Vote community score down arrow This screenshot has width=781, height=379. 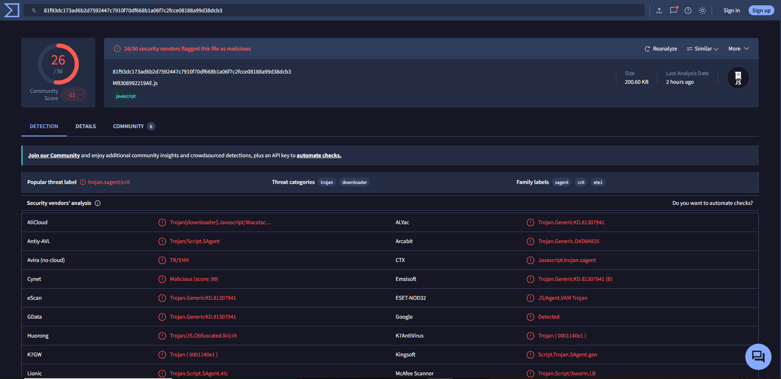coord(81,98)
